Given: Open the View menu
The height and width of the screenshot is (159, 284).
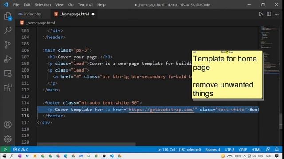Looking at the screenshot, I should pos(59,5).
